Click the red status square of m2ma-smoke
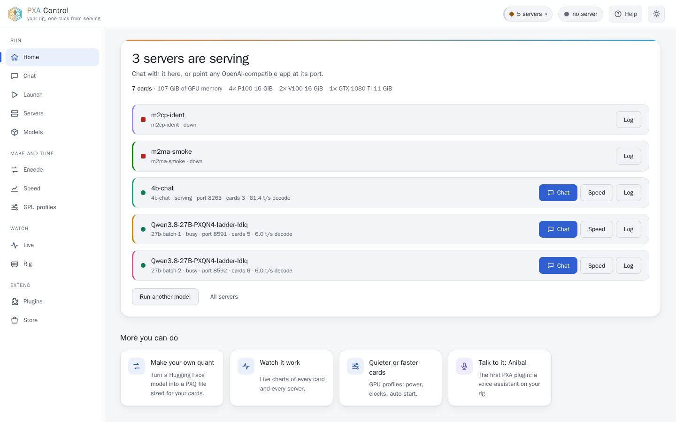Image resolution: width=676 pixels, height=422 pixels. click(143, 156)
